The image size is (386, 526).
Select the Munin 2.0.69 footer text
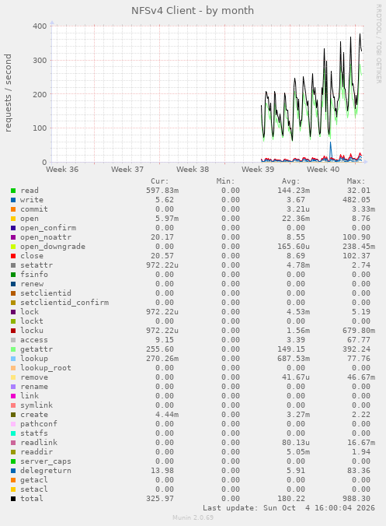click(193, 517)
